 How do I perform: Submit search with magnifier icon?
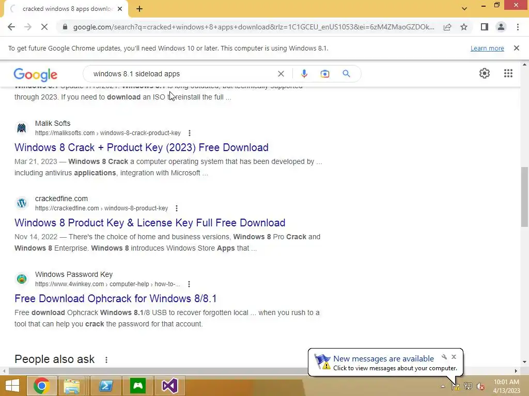point(346,73)
